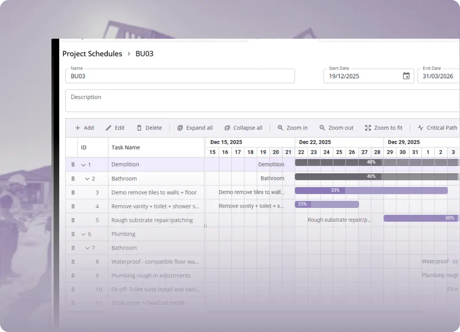Click the Zoom to fit icon
The height and width of the screenshot is (332, 460).
368,128
